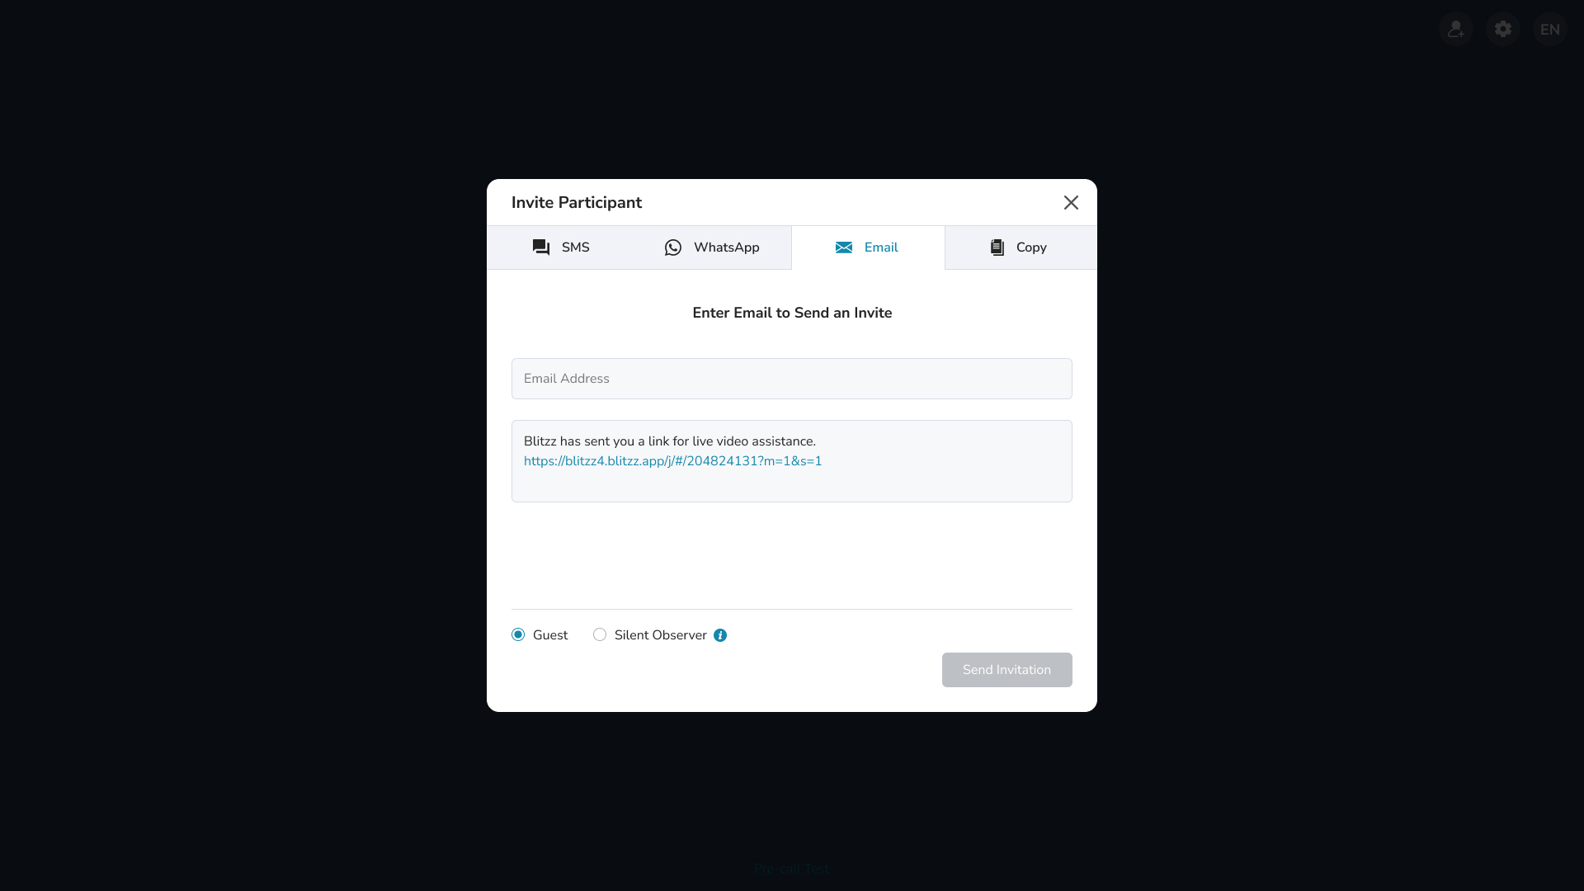Image resolution: width=1584 pixels, height=891 pixels.
Task: Switch to the Copy tab
Action: (x=1021, y=247)
